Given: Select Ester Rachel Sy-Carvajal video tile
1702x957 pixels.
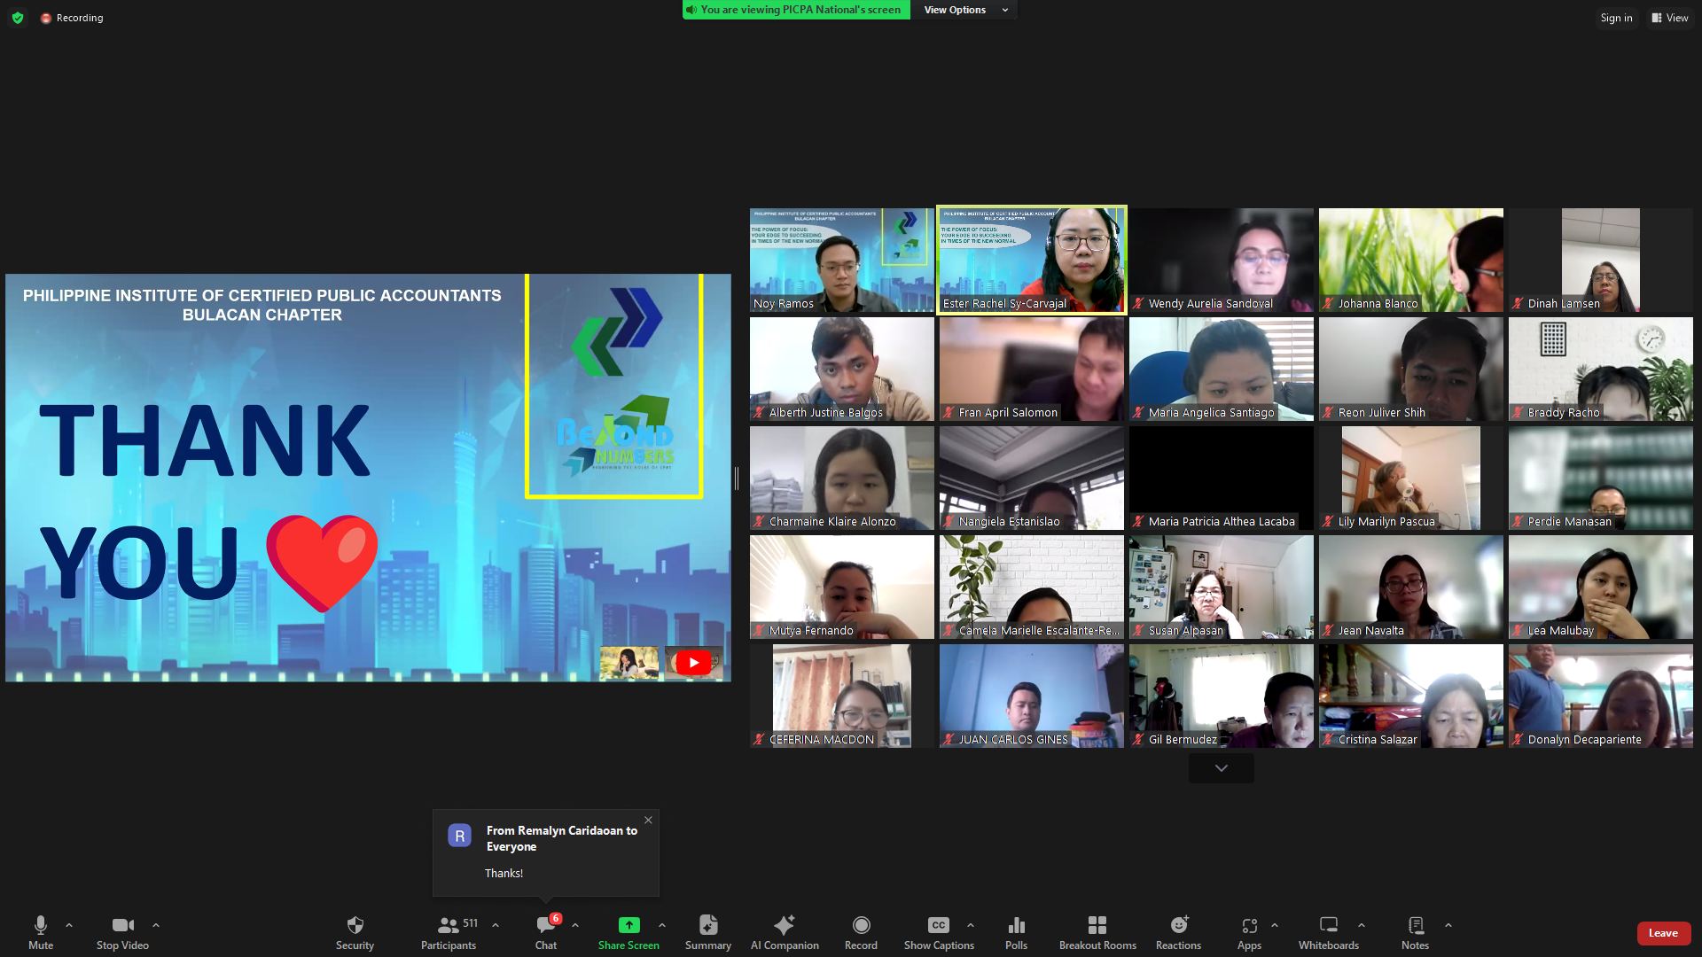Looking at the screenshot, I should (x=1032, y=261).
